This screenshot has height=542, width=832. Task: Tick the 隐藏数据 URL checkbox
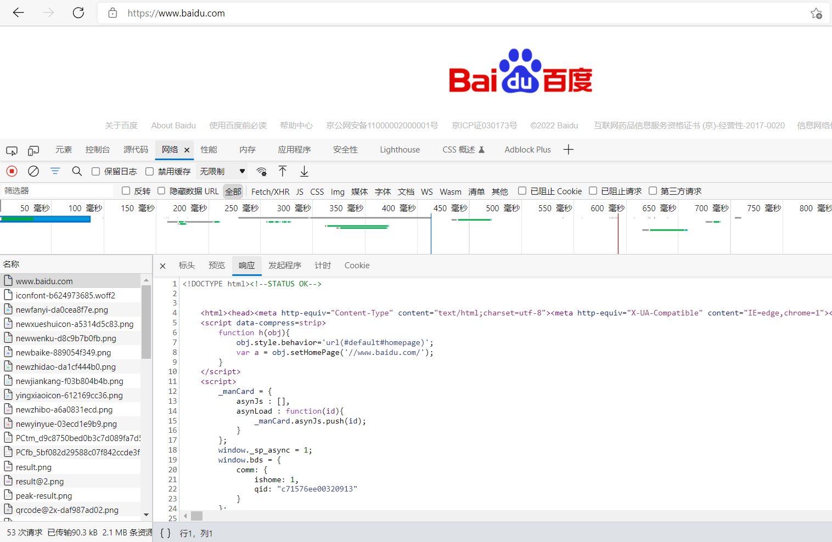161,191
